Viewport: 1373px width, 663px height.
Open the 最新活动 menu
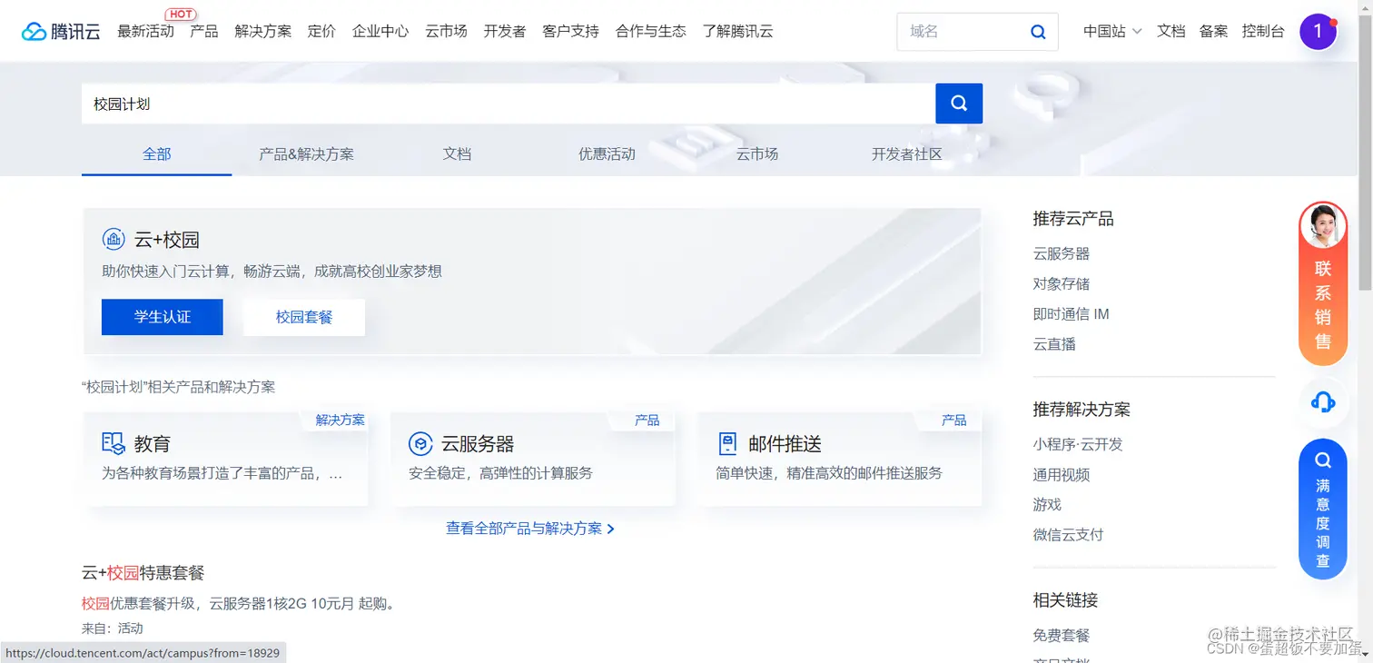(x=145, y=31)
